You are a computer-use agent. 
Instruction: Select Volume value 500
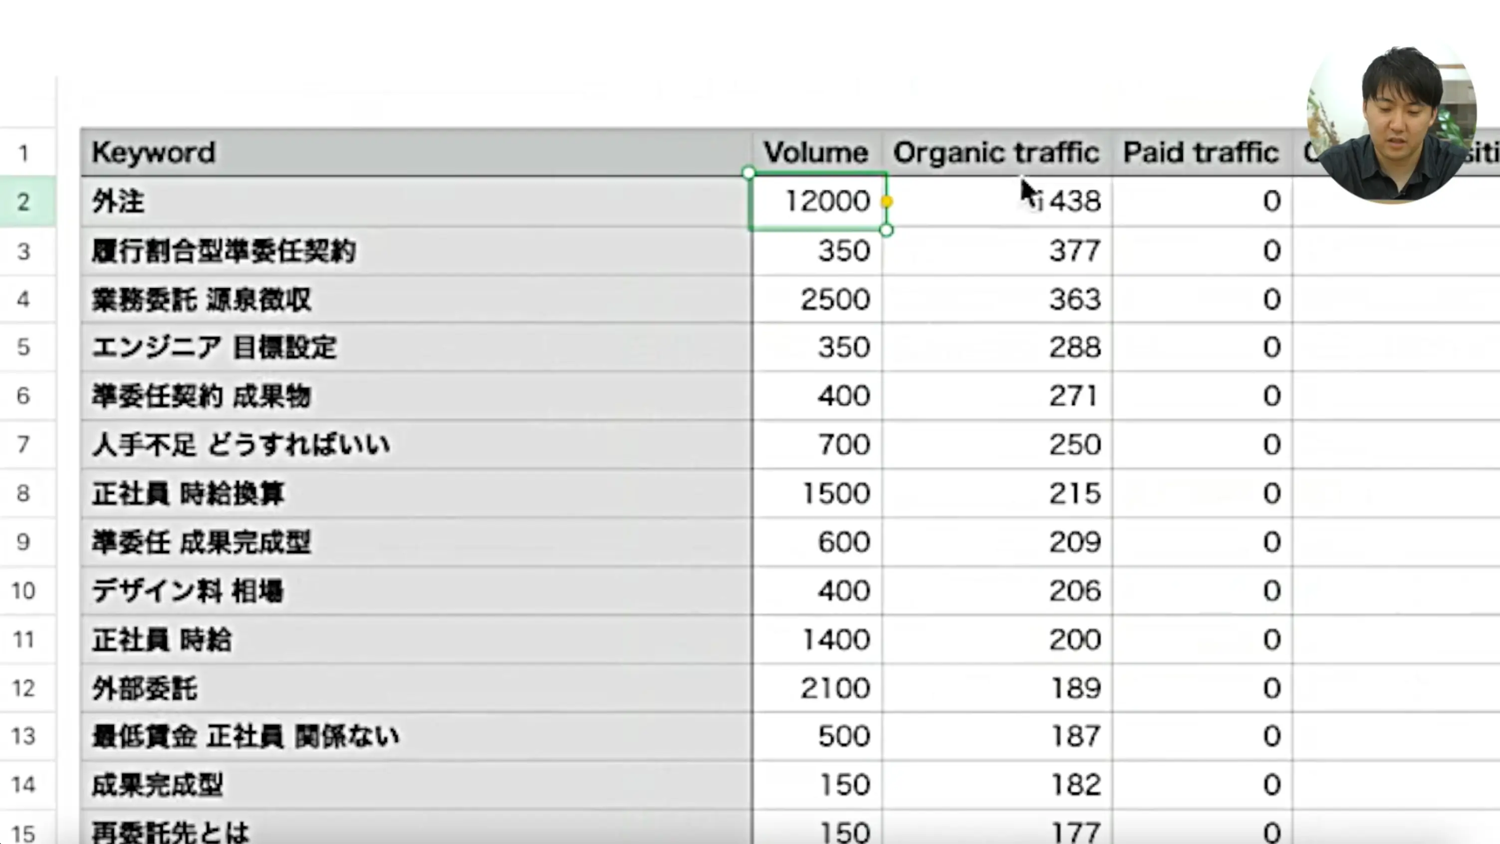(817, 736)
